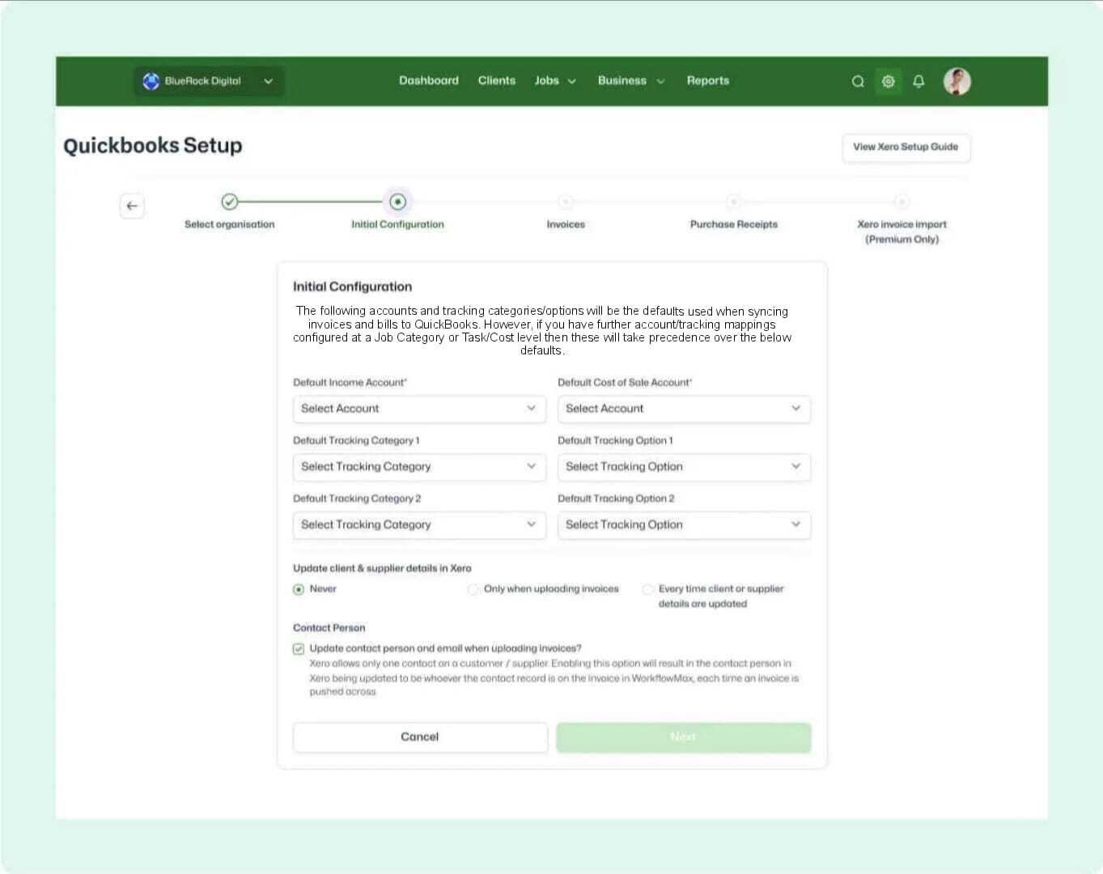
Task: Click the Select organisation step label
Action: coord(230,225)
